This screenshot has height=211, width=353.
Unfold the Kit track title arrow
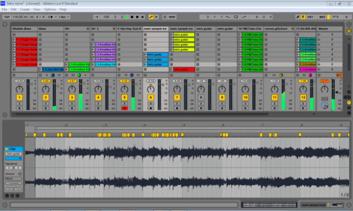click(x=88, y=29)
